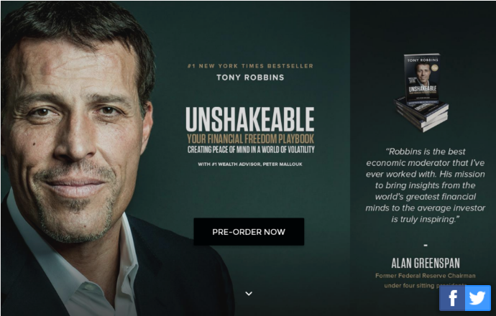Viewport: 496px width, 316px height.
Task: Click Creating Peace of Mind tagline
Action: tap(251, 150)
